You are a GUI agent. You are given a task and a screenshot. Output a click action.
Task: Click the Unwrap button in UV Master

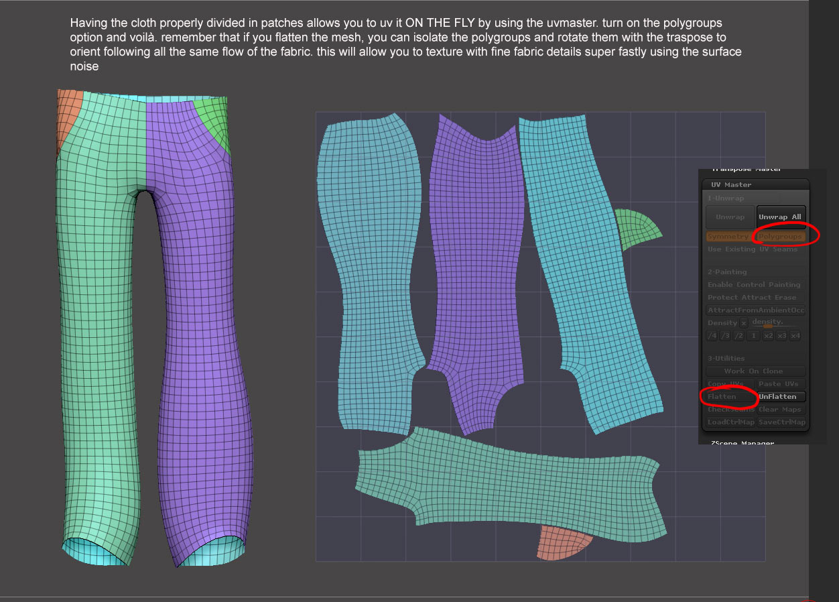click(x=730, y=217)
